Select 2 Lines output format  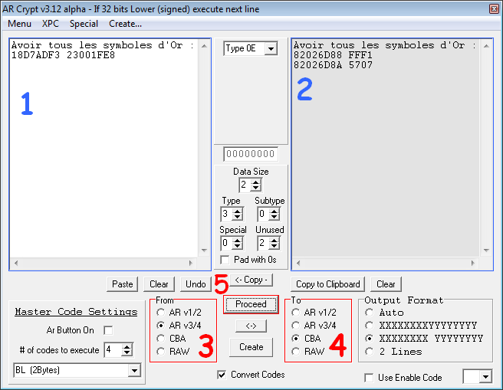click(370, 352)
